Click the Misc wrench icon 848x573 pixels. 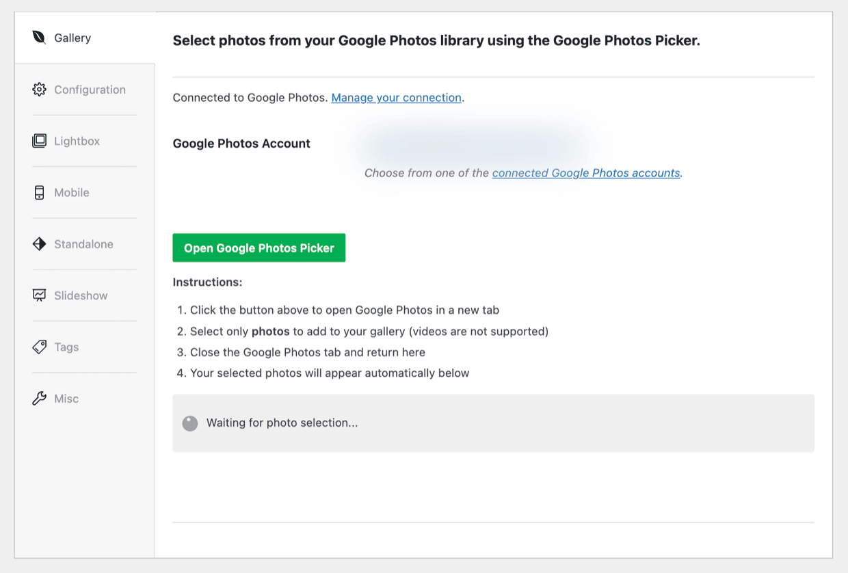pos(39,398)
